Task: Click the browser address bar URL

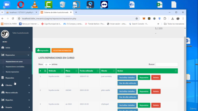Action: coord(49,18)
